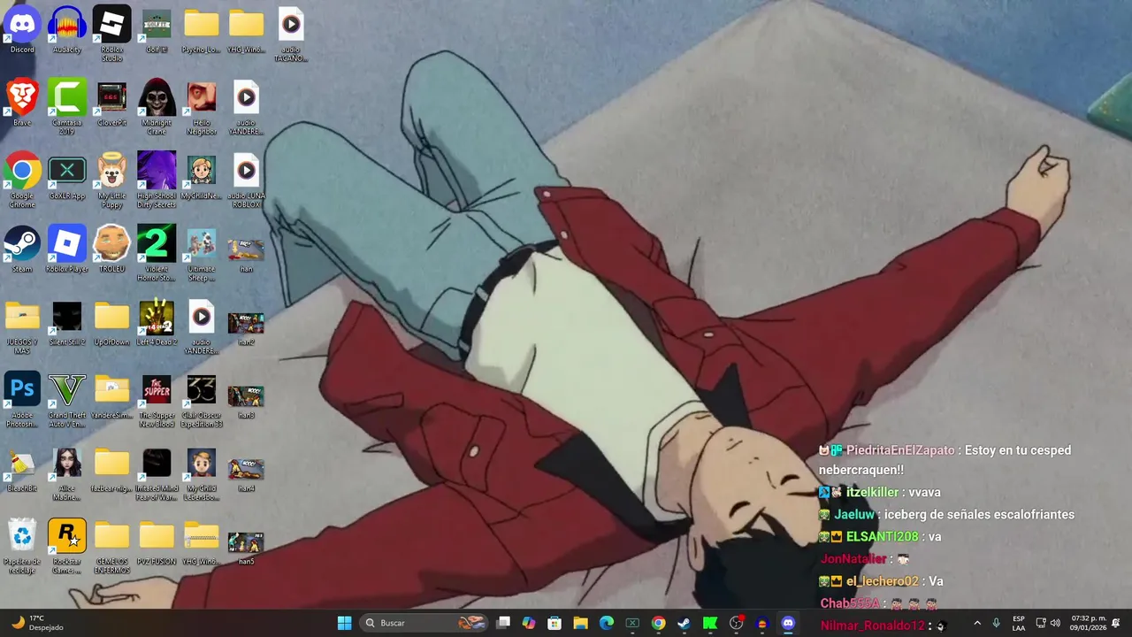This screenshot has width=1132, height=637.
Task: Select the Left 4 Dead 2 shortcut
Action: [157, 322]
